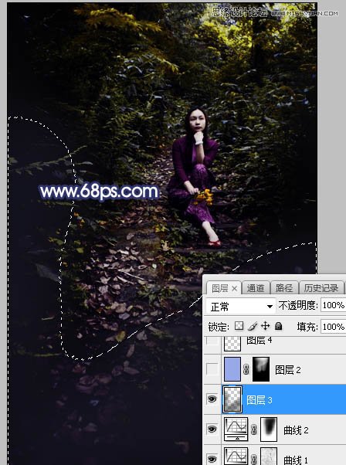Enable lock image pixels brush icon
The height and width of the screenshot is (465, 346).
[x=253, y=326]
